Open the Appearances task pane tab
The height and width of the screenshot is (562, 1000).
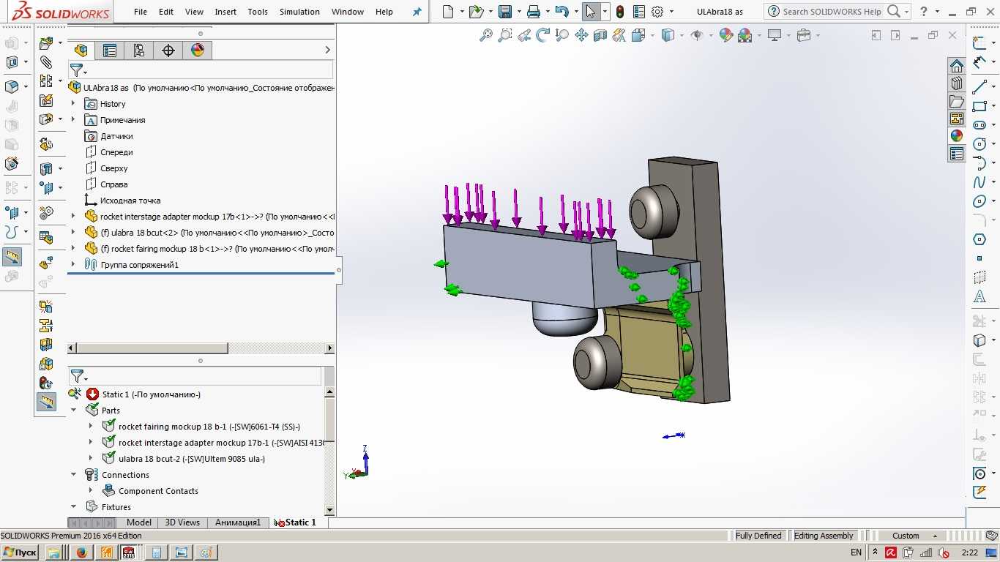coord(957,136)
